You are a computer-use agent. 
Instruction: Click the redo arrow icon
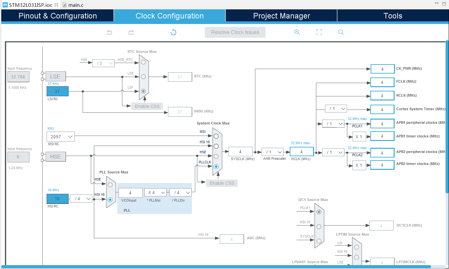coord(131,32)
